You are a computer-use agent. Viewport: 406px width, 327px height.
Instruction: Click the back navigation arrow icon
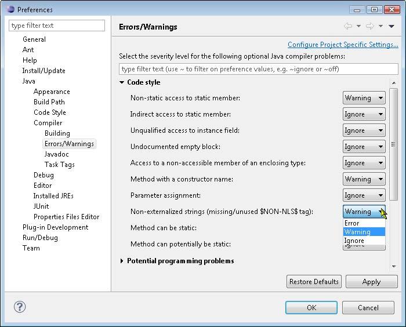pos(348,26)
